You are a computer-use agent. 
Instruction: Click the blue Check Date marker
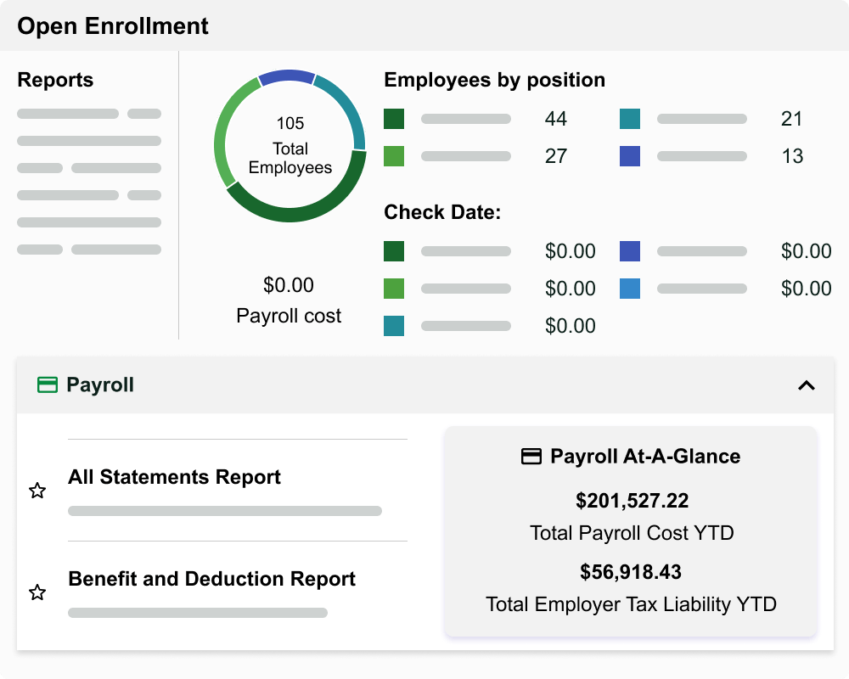point(629,251)
